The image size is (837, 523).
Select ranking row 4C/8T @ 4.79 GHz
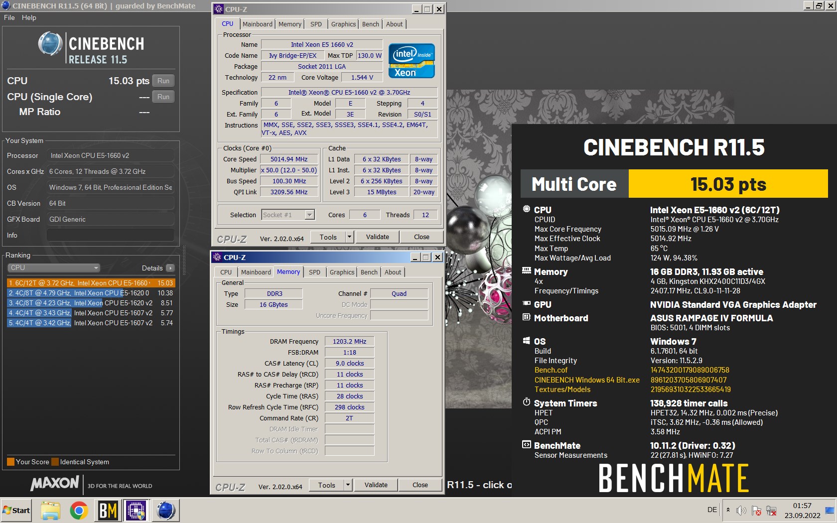(91, 293)
